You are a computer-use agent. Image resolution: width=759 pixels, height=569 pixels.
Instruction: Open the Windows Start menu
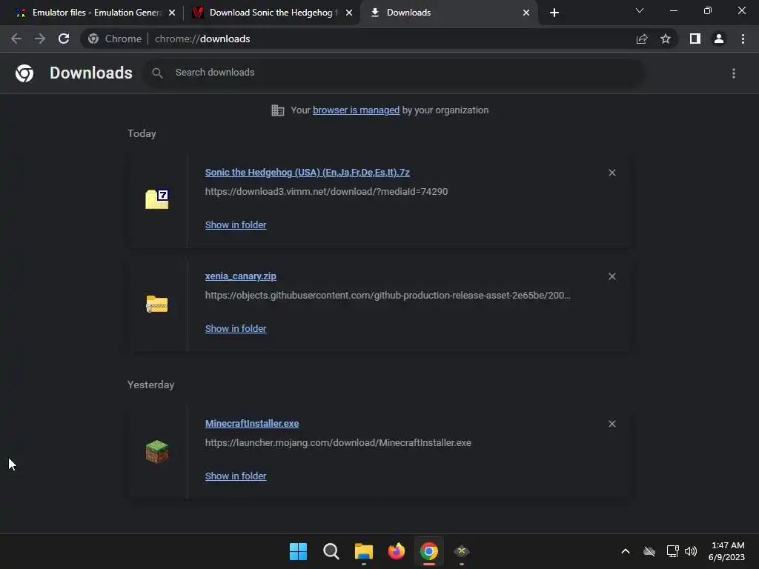(x=298, y=551)
